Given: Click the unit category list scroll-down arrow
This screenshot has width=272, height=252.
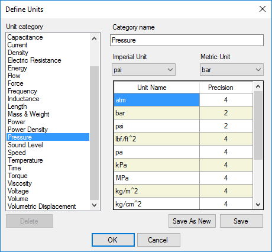Looking at the screenshot, I should click(95, 205).
